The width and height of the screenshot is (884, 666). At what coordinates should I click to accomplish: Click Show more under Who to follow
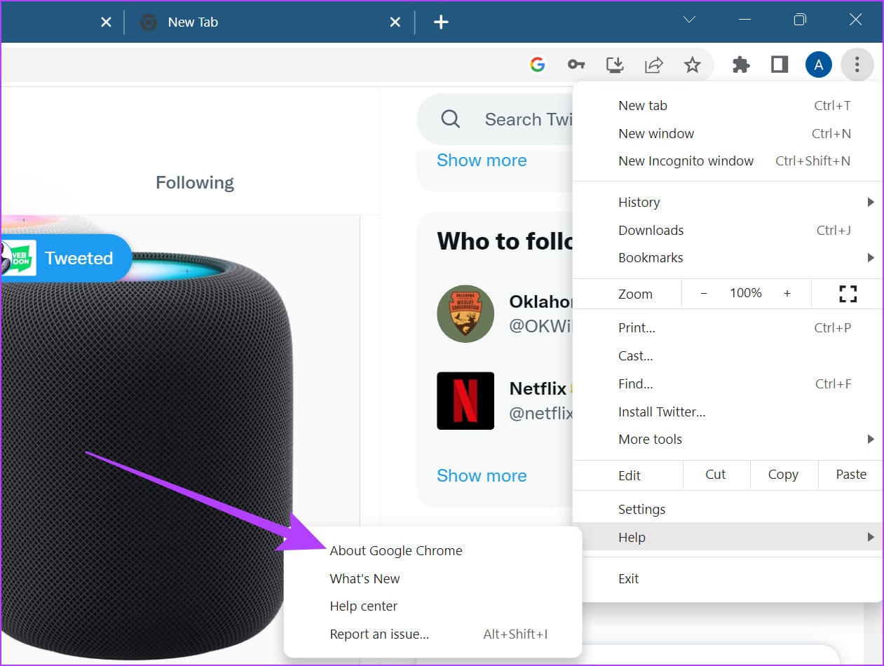[482, 475]
